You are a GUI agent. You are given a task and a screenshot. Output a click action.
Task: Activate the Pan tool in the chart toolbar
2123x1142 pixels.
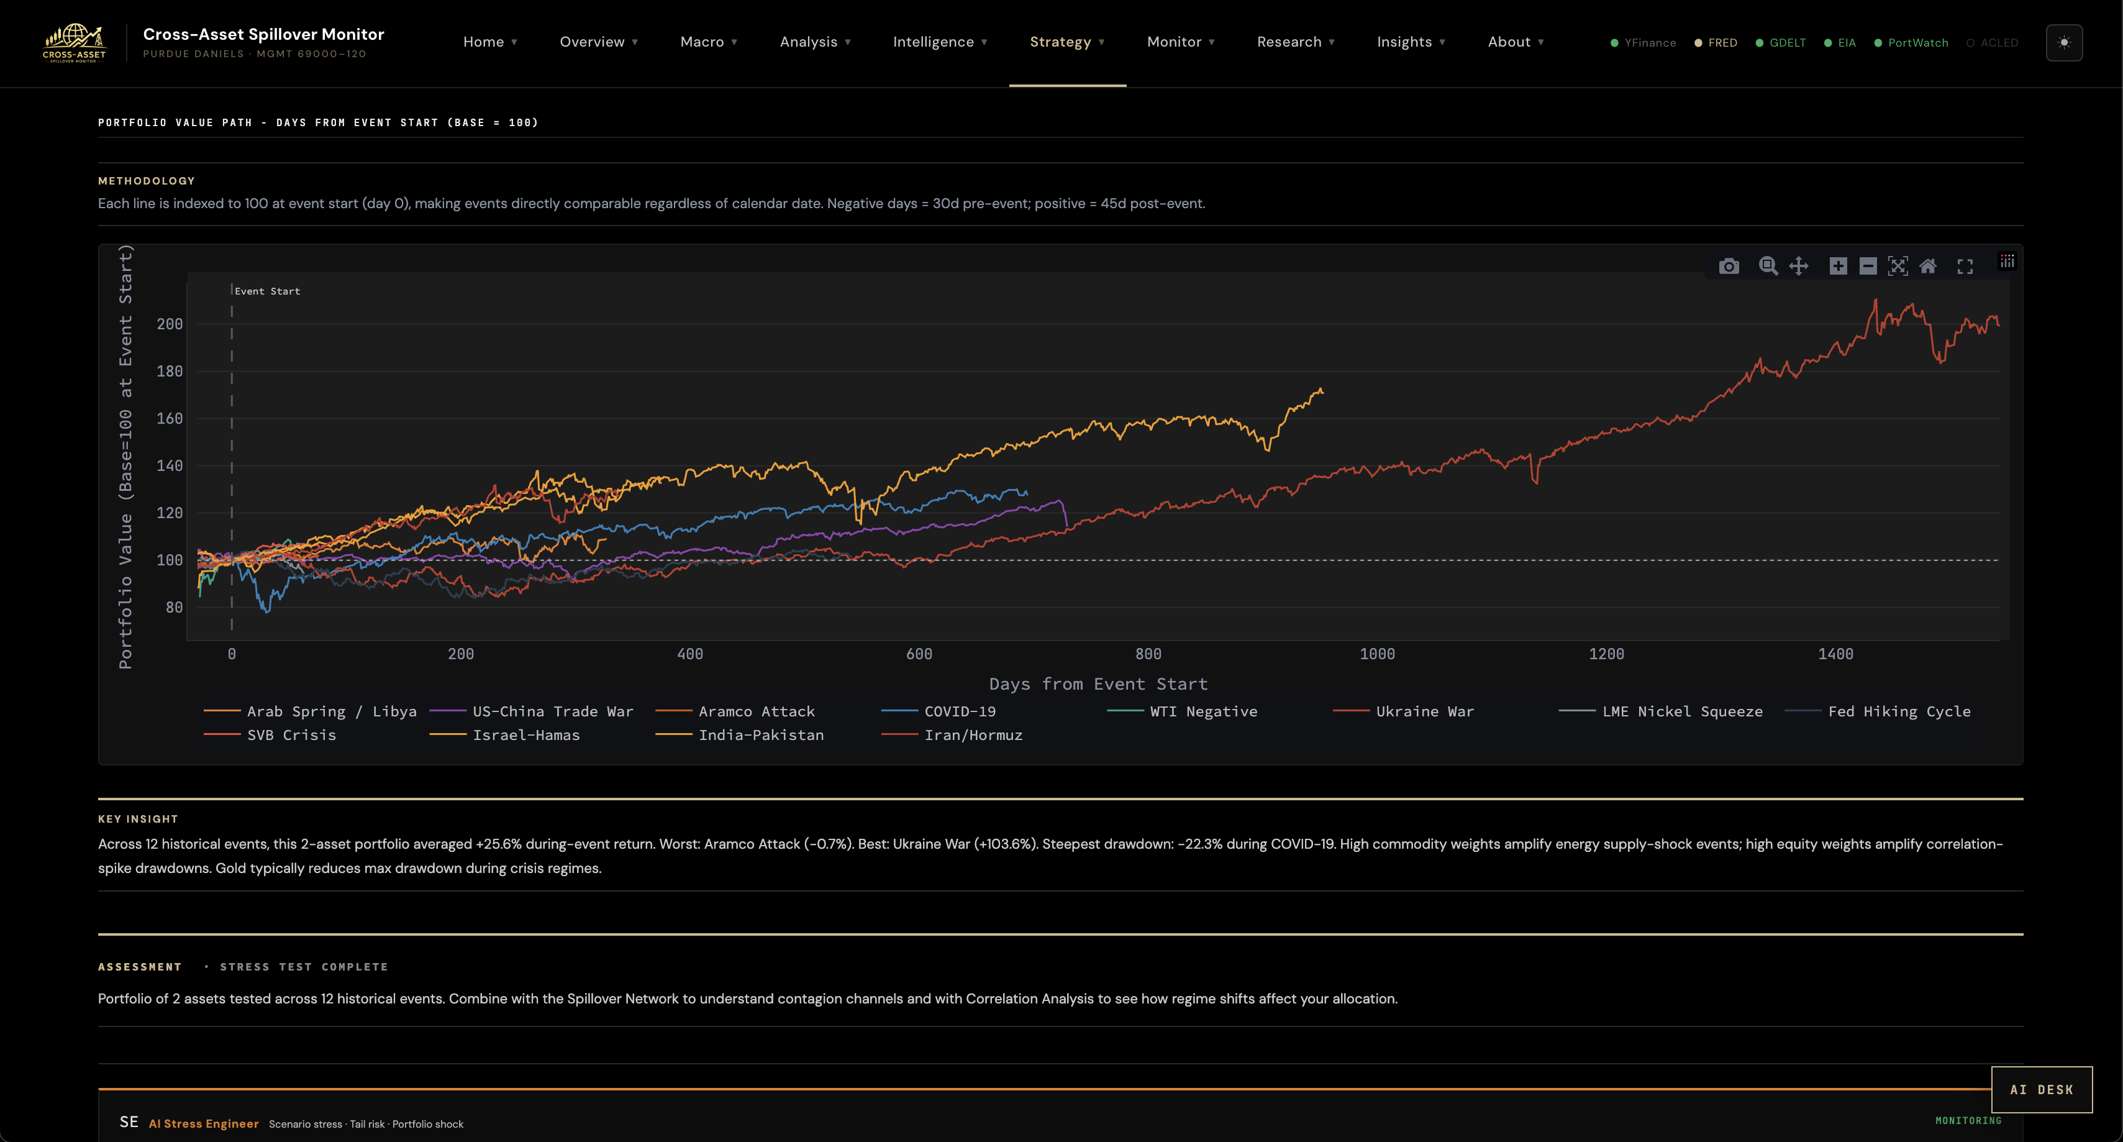(1799, 267)
